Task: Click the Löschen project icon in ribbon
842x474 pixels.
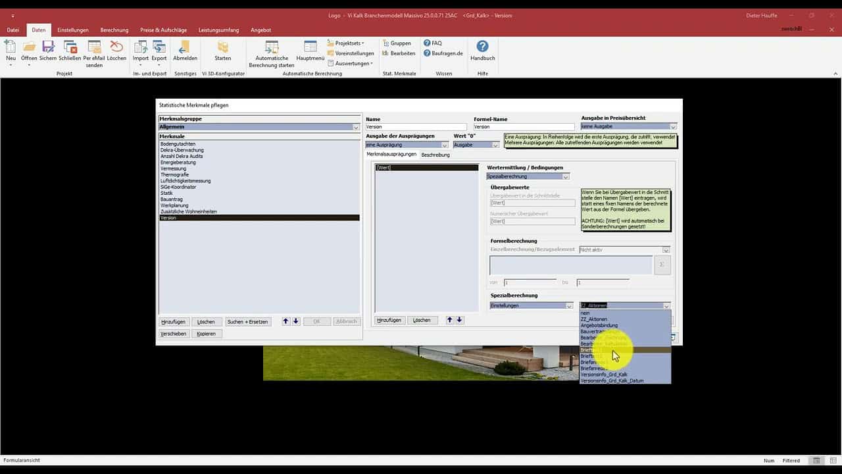Action: click(x=116, y=47)
